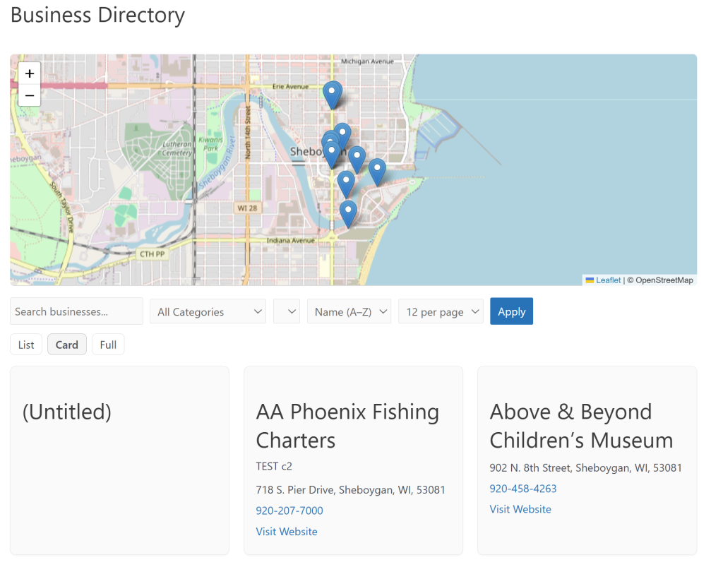Image resolution: width=723 pixels, height=567 pixels.
Task: Toggle Card view mode
Action: [66, 344]
